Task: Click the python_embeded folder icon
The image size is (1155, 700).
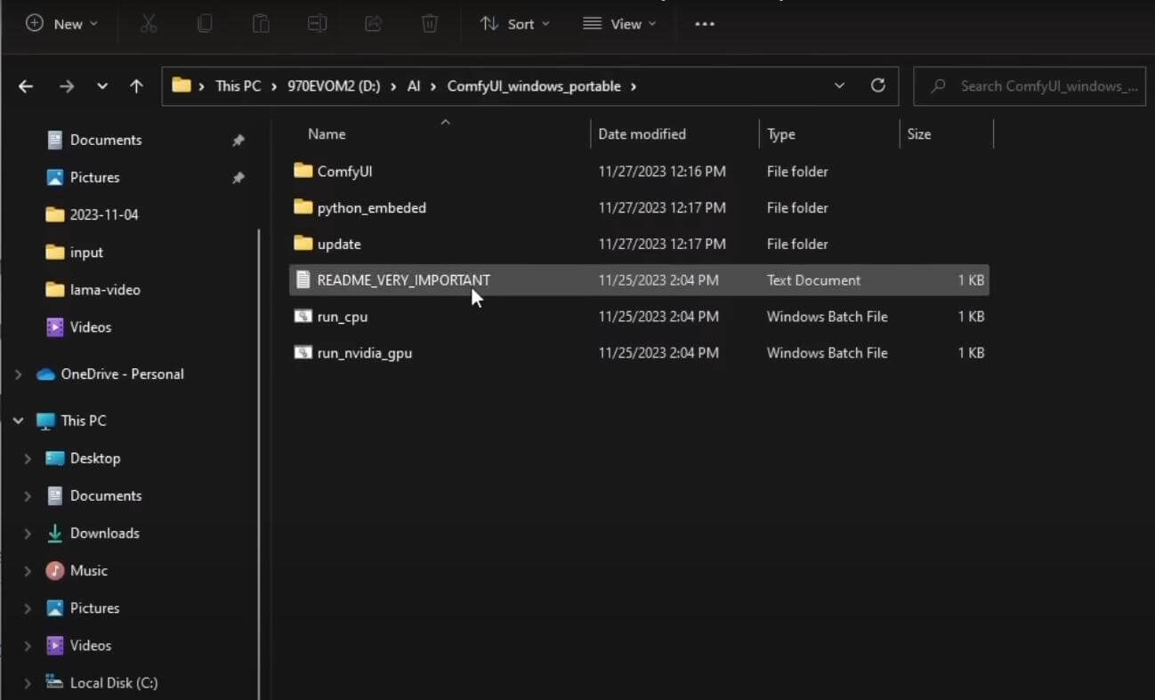Action: click(303, 206)
